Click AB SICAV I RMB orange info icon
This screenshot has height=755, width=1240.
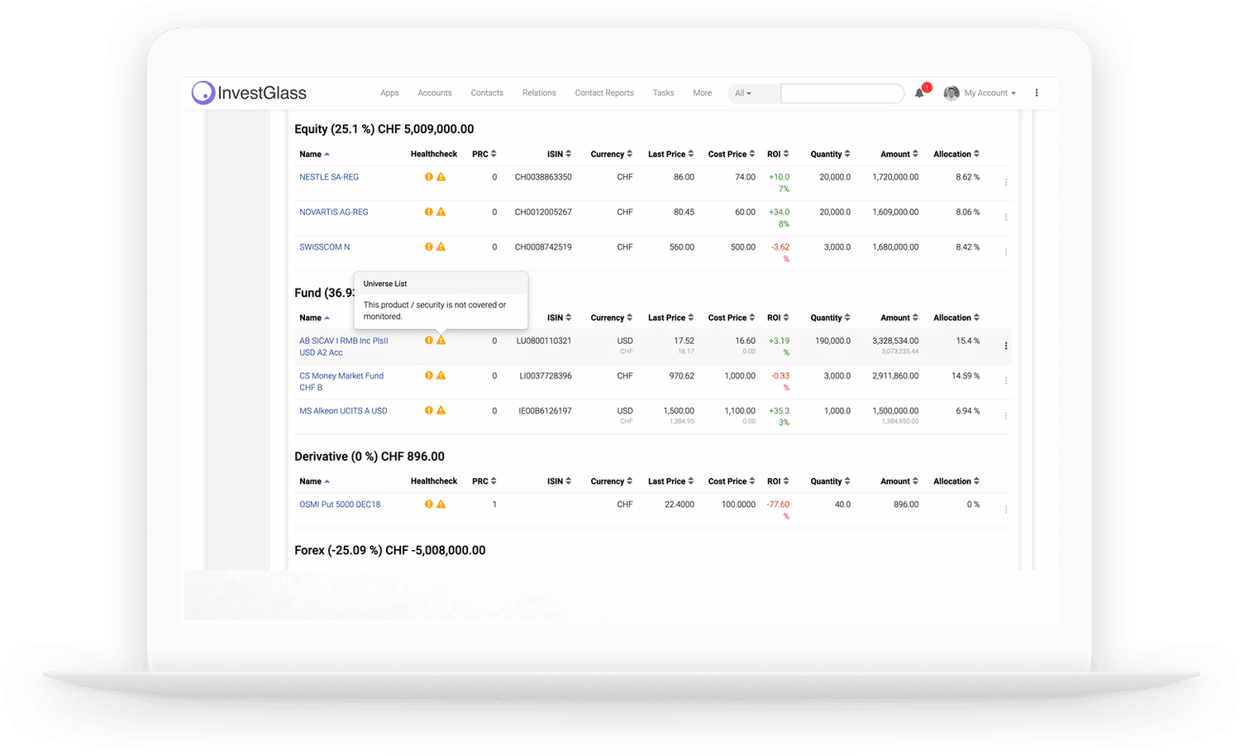coord(429,340)
